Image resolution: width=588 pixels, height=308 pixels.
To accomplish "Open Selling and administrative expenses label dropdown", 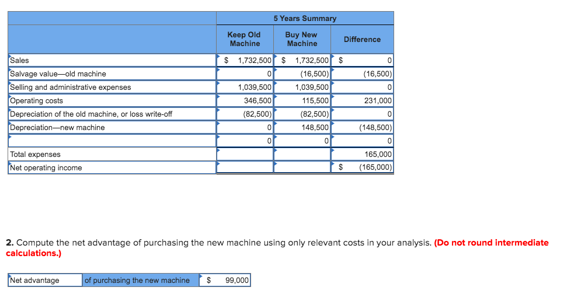I will [112, 87].
